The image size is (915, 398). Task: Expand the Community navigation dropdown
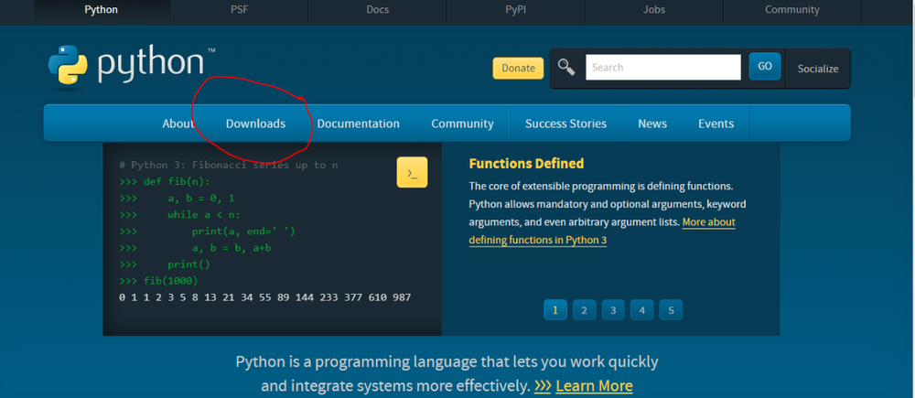(462, 124)
